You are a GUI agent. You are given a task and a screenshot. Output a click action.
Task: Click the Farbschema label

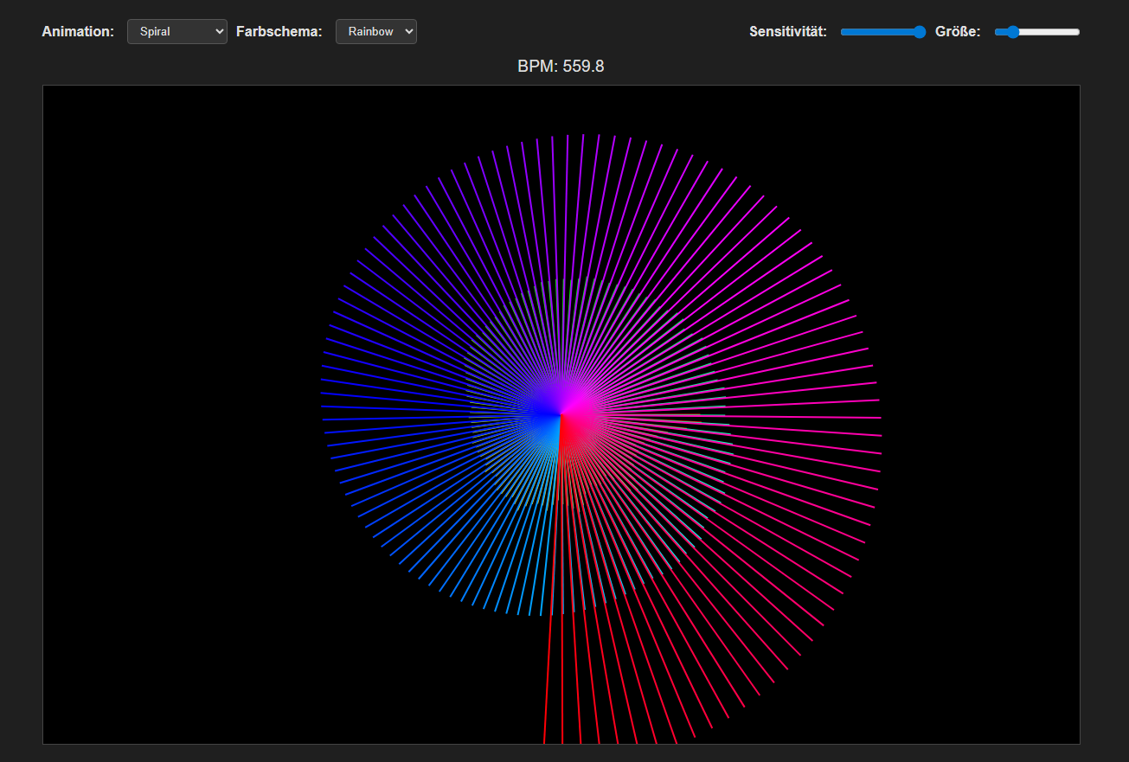coord(279,31)
